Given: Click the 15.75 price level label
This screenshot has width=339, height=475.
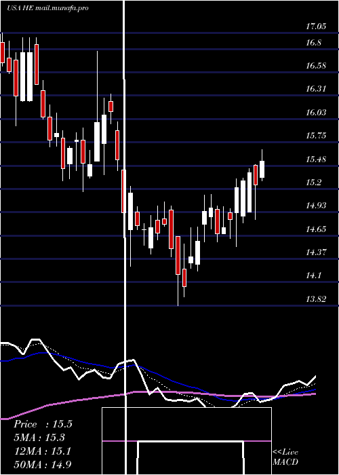Looking at the screenshot, I should (316, 136).
